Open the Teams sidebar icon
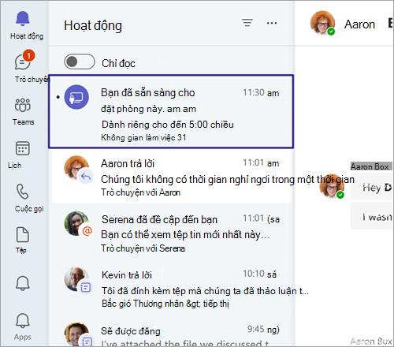Viewport: 394px width, 347px height. click(x=23, y=106)
